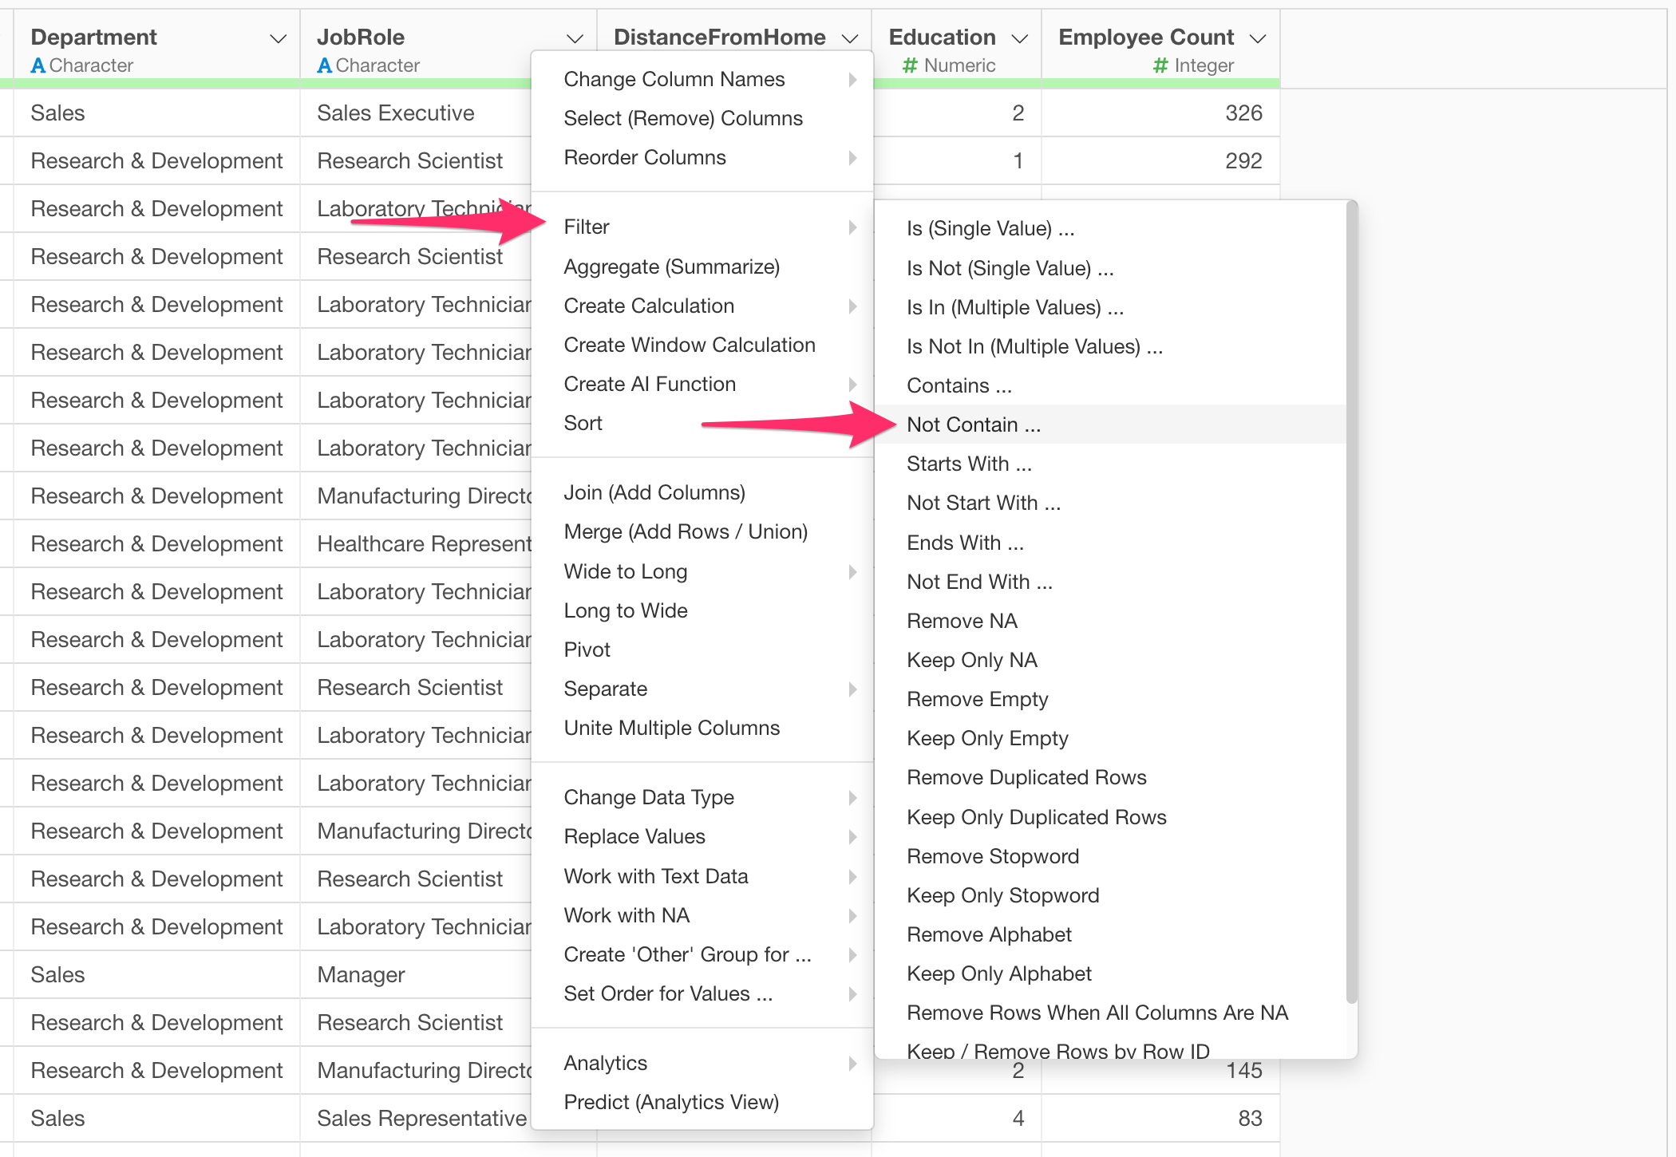
Task: Click the DistanceFromHome column dropdown chevron
Action: (850, 38)
